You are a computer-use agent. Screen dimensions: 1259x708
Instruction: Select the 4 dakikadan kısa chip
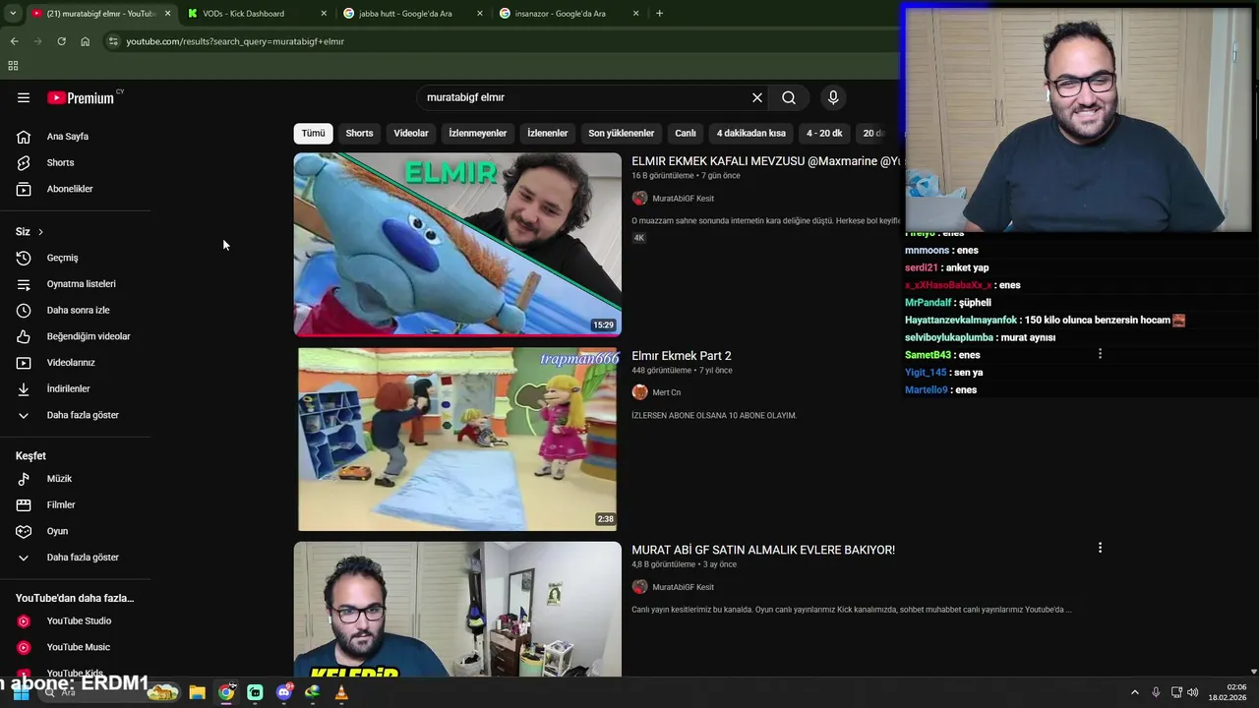tap(751, 133)
